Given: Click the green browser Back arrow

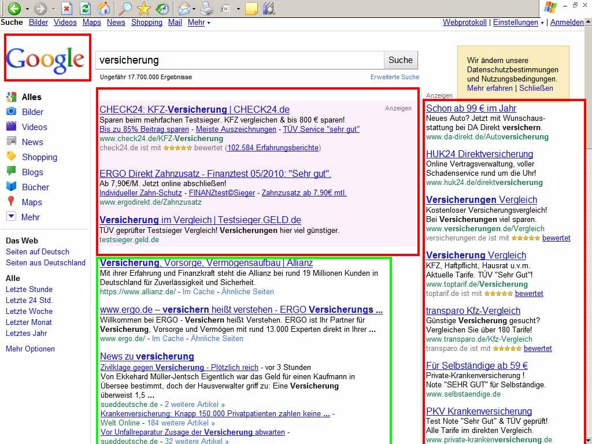Looking at the screenshot, I should click(x=14, y=8).
